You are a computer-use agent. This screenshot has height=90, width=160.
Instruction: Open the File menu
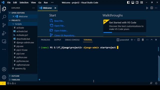tap(9, 2)
